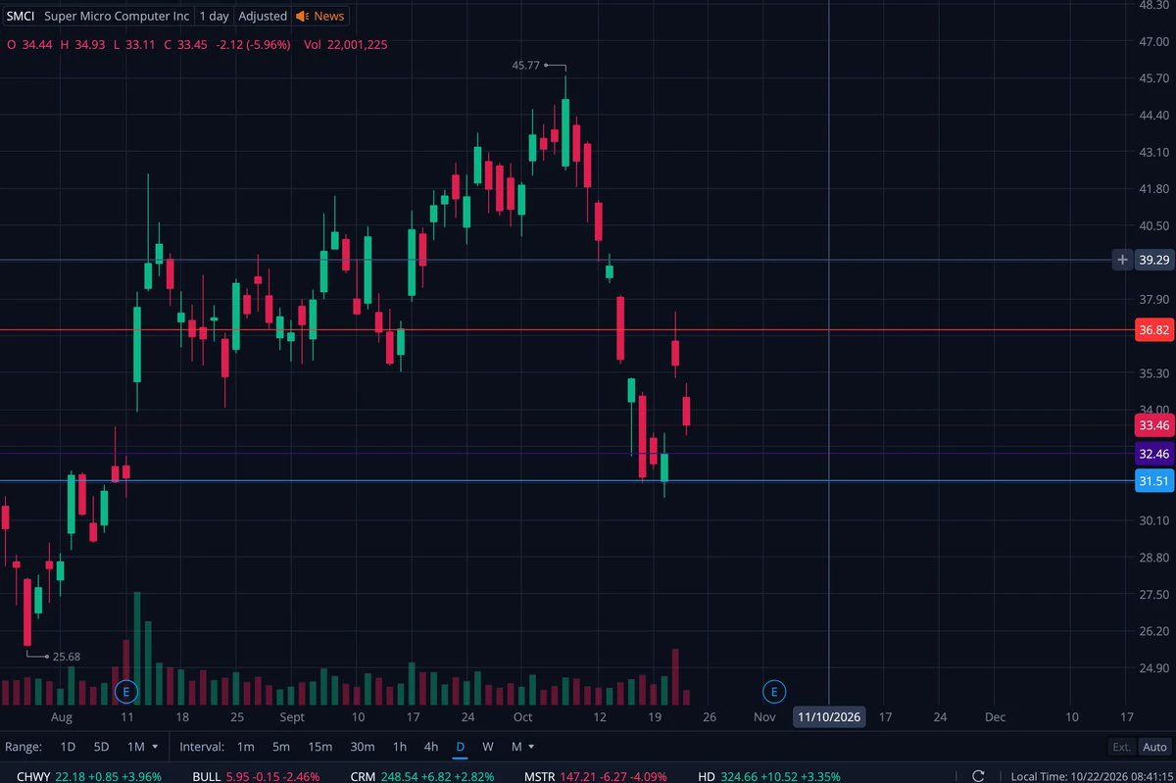Toggle the Adjusted price setting
Image resolution: width=1176 pixels, height=783 pixels.
tap(263, 16)
